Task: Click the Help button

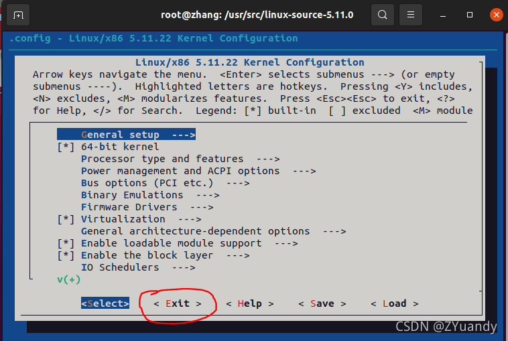Action: [x=250, y=303]
